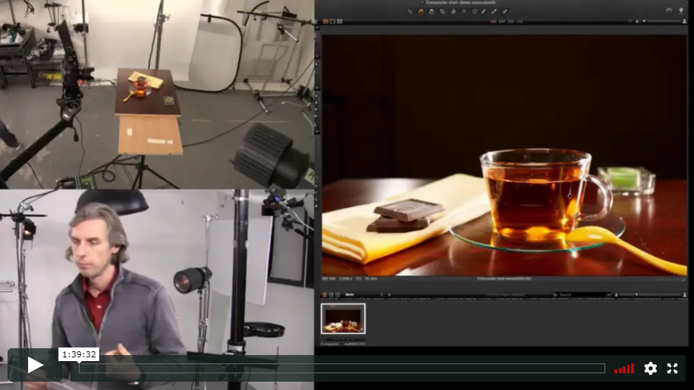
Task: Switch viewer to single image view
Action: tap(332, 21)
